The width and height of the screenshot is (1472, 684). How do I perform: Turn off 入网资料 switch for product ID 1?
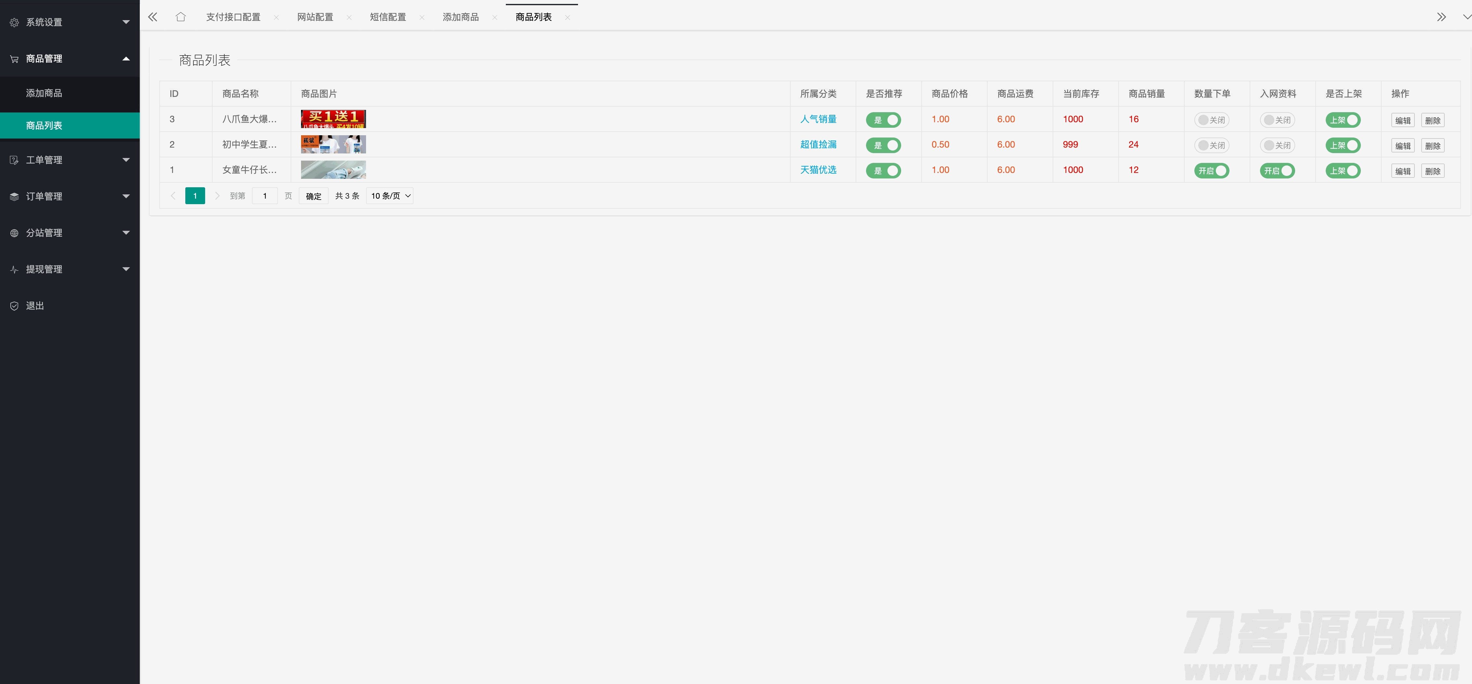tap(1277, 171)
